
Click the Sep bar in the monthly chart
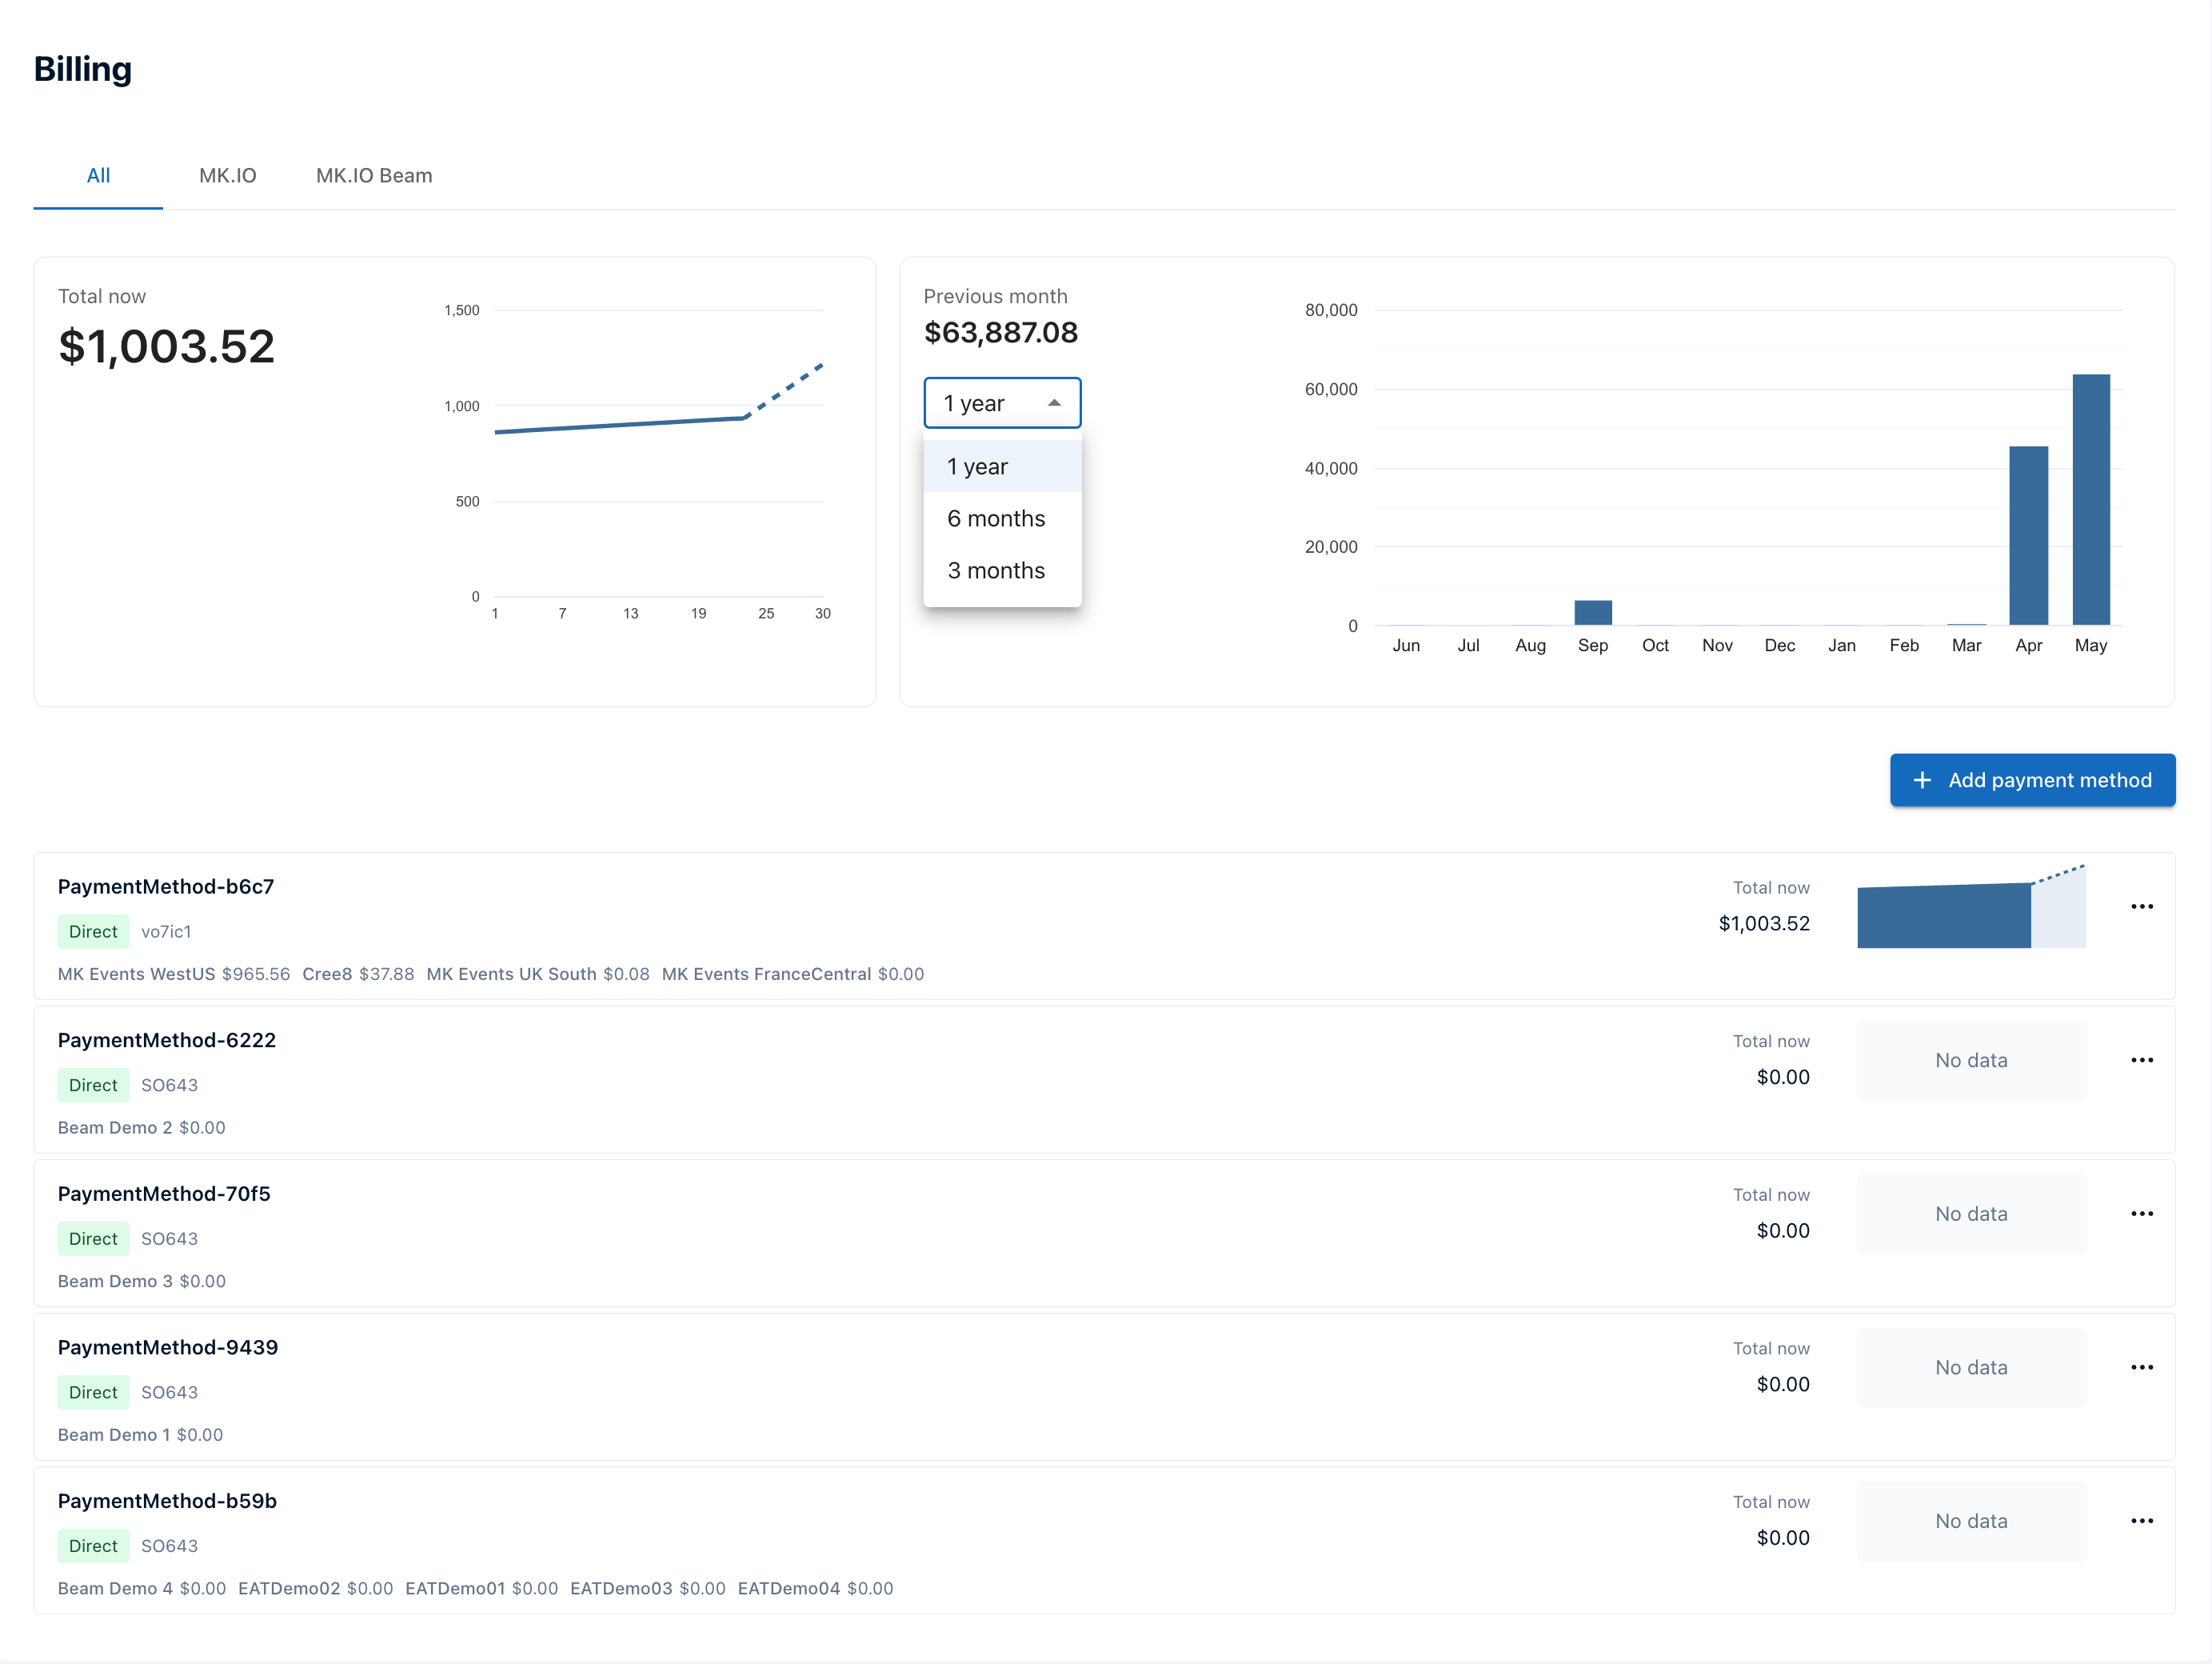click(1593, 612)
